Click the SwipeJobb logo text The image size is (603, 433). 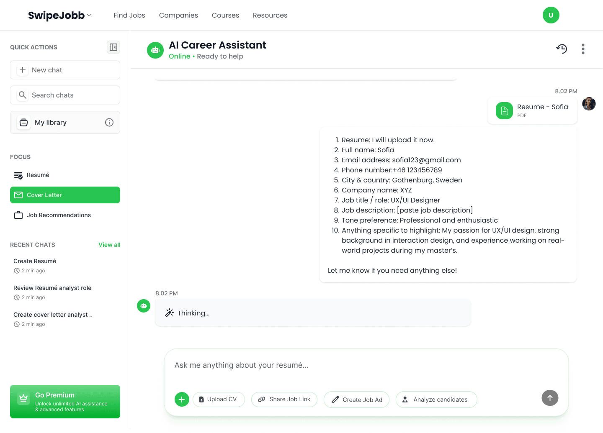(56, 15)
